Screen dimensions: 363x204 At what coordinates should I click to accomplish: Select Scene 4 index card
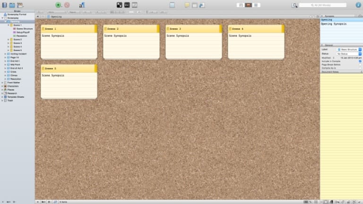[256, 42]
